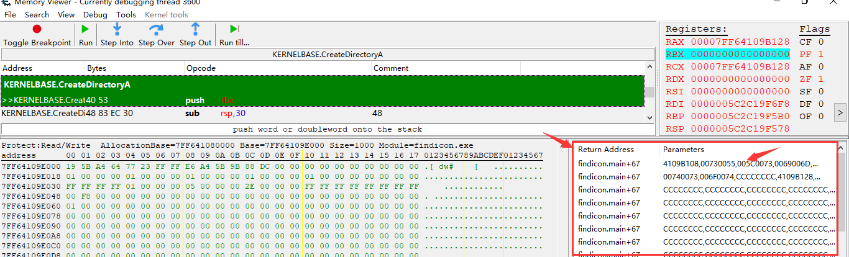Click the Step Out up arrow icon
The image size is (849, 257).
coord(195,29)
